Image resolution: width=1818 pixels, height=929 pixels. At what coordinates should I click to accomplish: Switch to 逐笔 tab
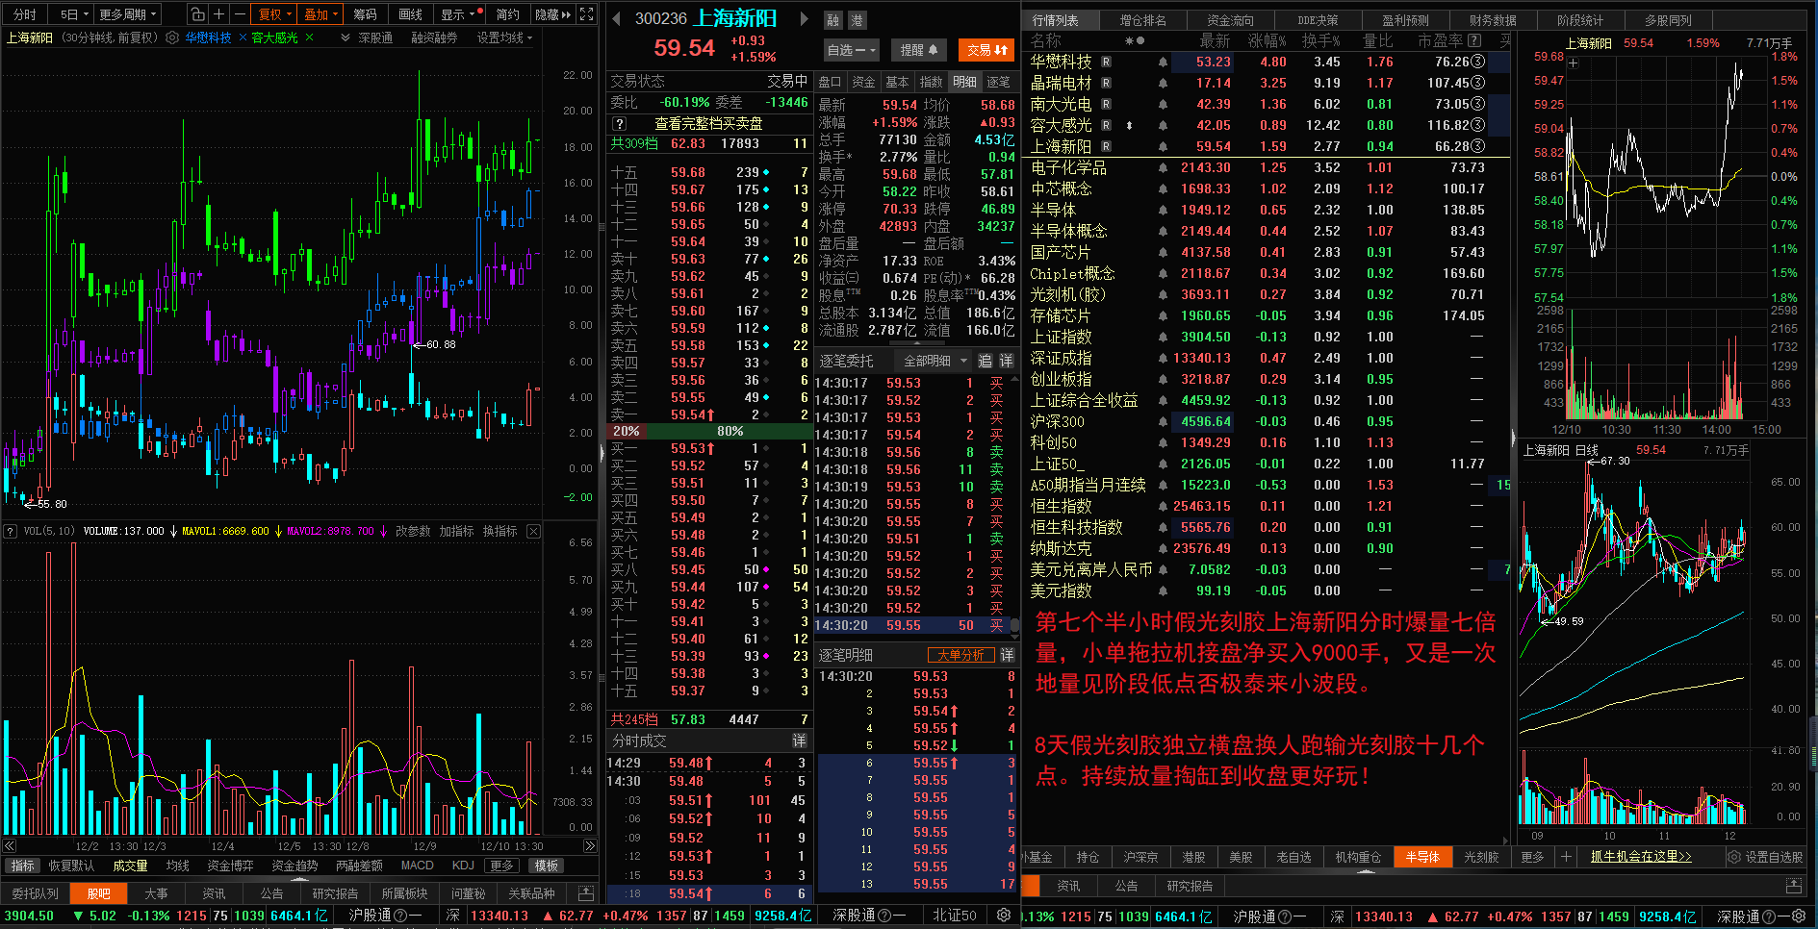pos(998,82)
